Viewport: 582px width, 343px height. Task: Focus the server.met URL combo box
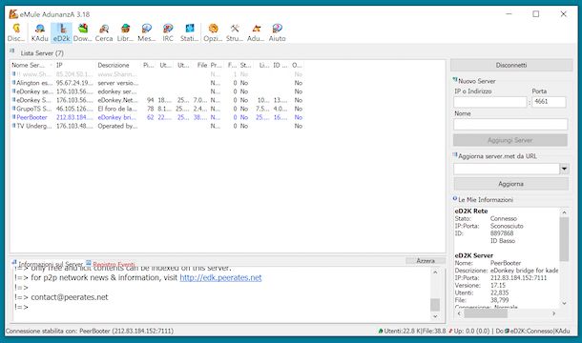coord(507,169)
